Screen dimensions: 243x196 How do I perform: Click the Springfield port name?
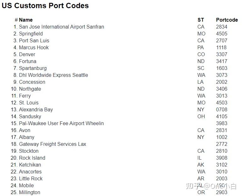click(x=31, y=34)
